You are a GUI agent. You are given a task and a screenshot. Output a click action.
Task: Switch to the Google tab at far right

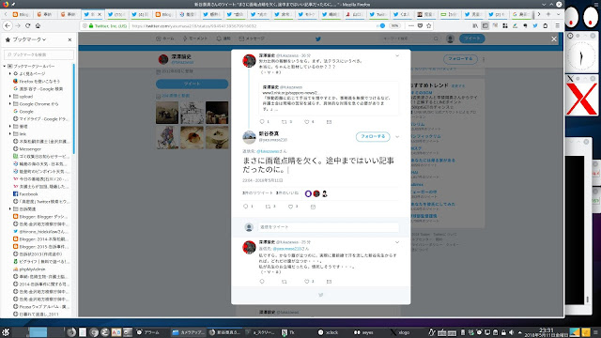tap(521, 14)
